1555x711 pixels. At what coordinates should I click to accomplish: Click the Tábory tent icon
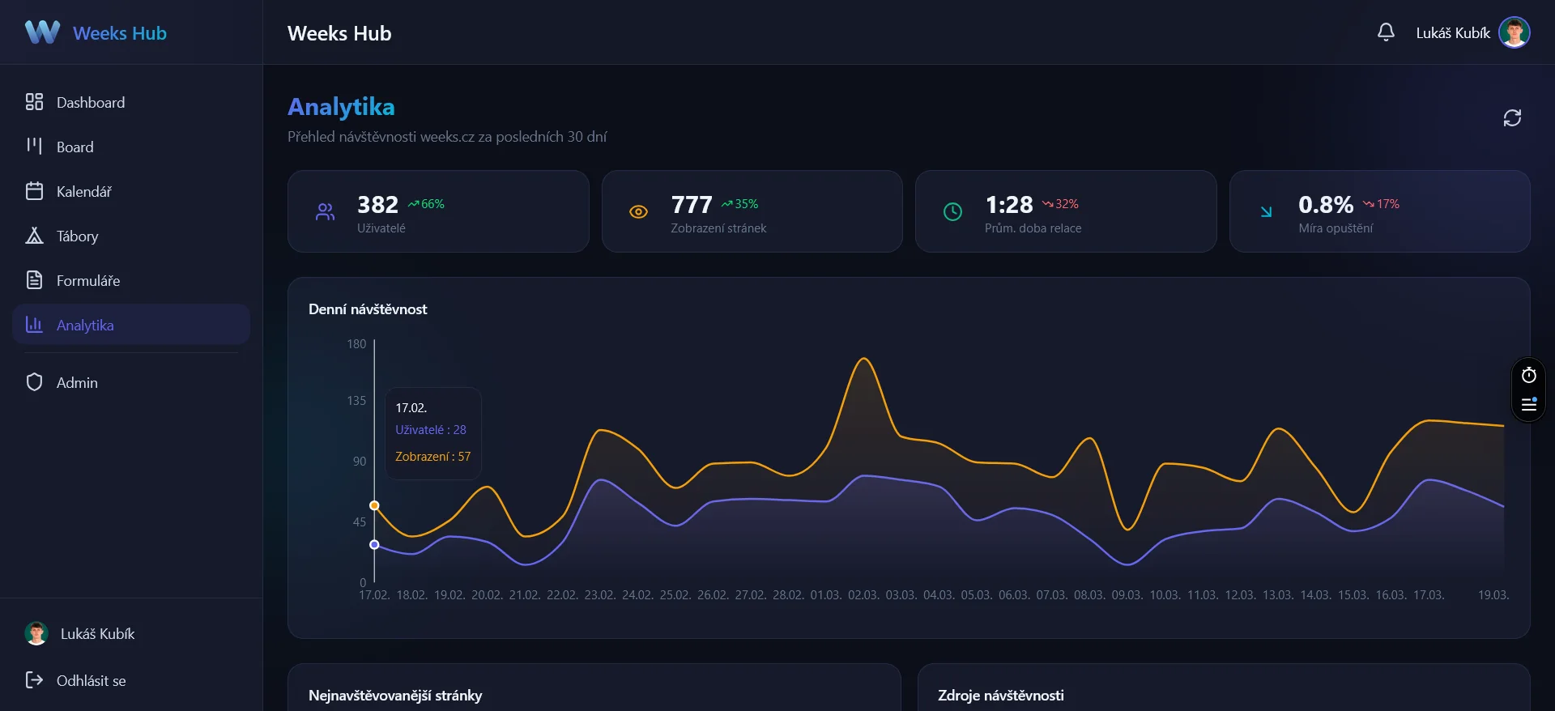(34, 236)
